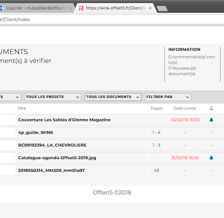Open Couverture Les Sables d'Olonne Magazine document
Image resolution: width=224 pixels, height=218 pixels.
64,120
